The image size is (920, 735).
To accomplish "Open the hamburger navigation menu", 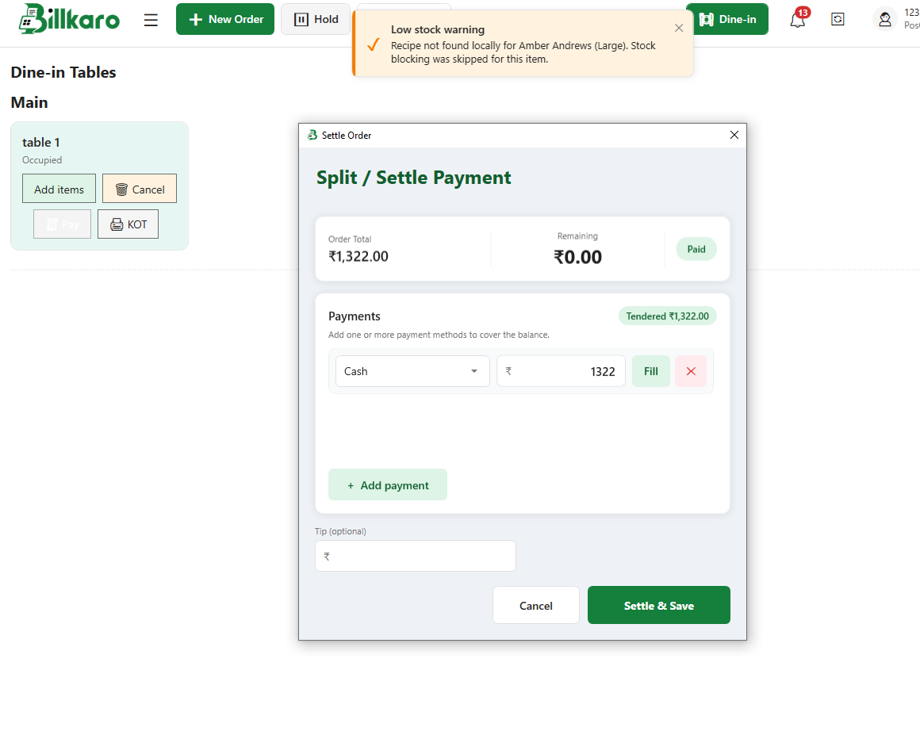I will tap(151, 19).
